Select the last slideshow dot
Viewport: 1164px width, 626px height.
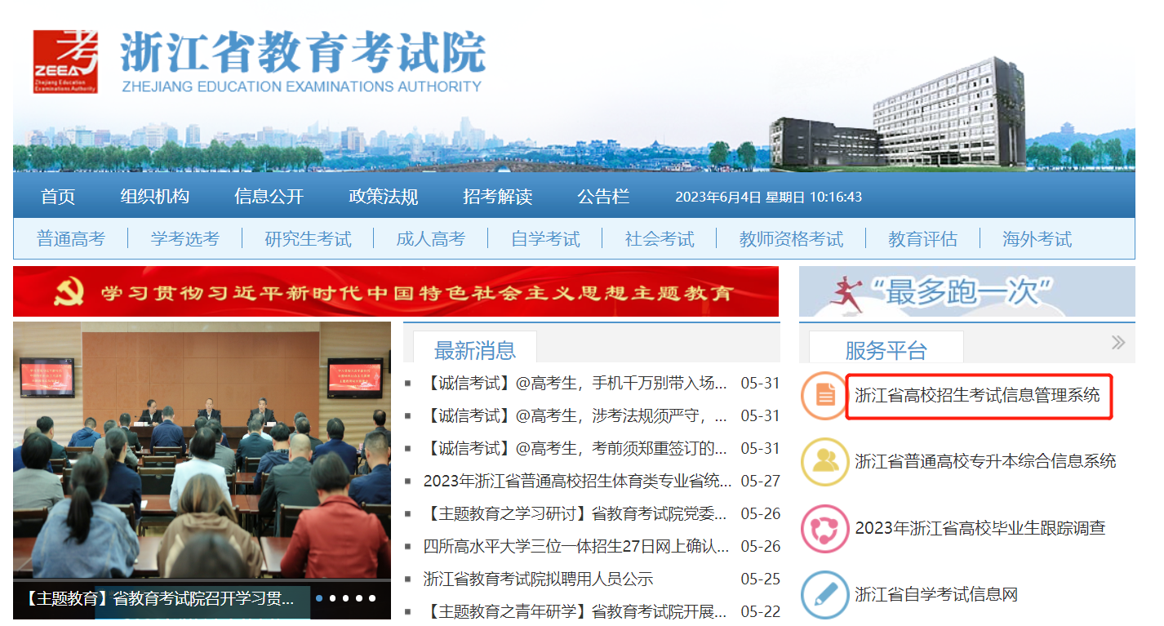(x=372, y=598)
